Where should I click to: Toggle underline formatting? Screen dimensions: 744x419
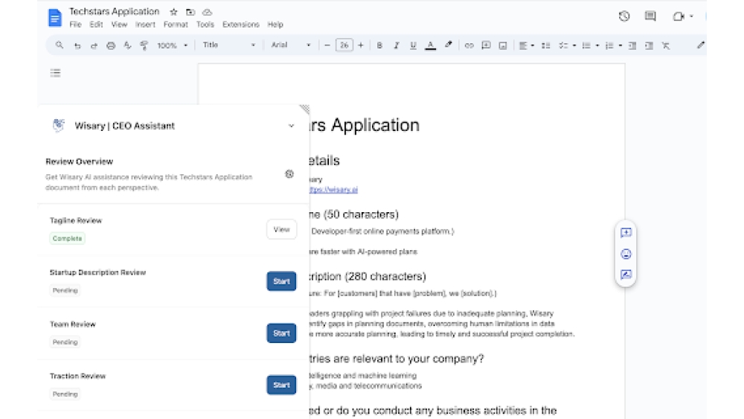[x=413, y=45]
